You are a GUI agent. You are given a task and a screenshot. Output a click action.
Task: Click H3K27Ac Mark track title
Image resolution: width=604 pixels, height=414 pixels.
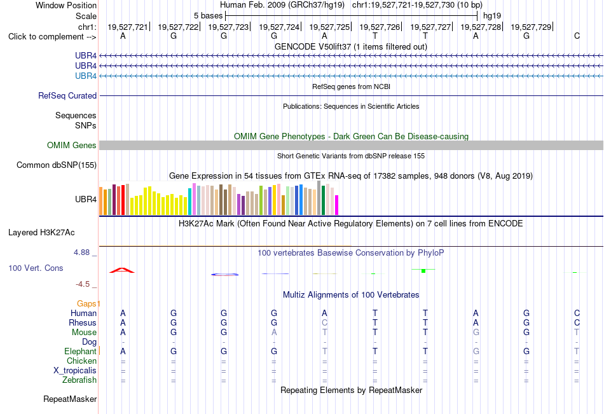(351, 224)
